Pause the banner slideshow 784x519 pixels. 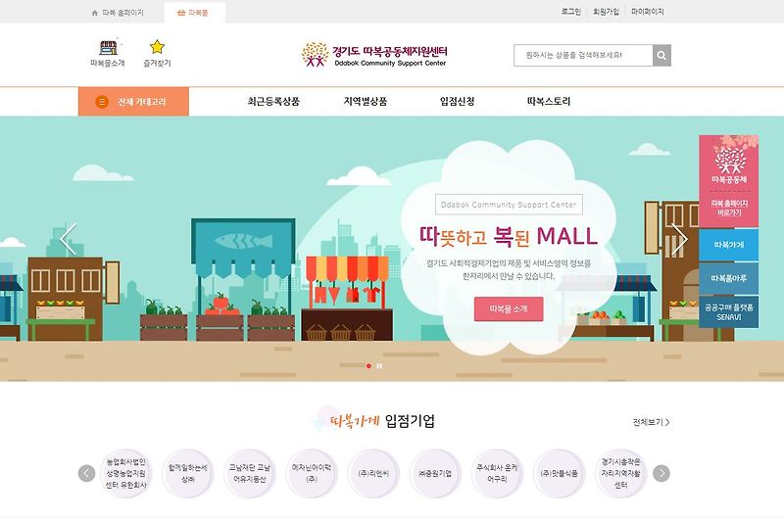(x=379, y=366)
